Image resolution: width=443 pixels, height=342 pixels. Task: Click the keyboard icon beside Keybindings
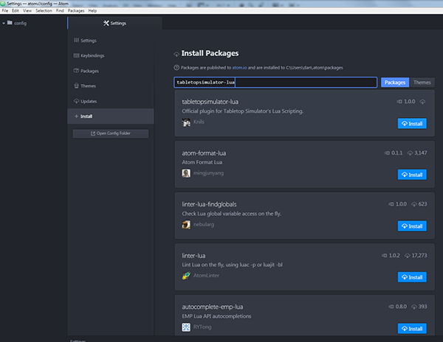[x=76, y=55]
